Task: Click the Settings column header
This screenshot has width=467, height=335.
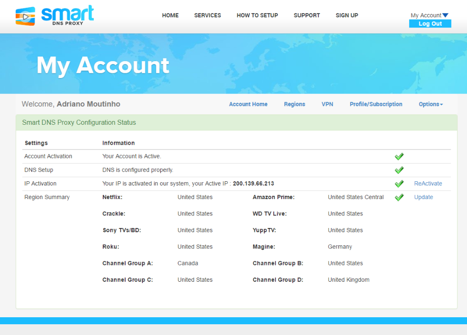Action: click(36, 143)
